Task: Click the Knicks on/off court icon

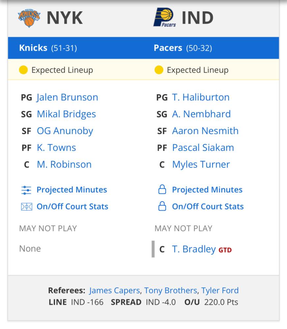Action: [x=27, y=207]
